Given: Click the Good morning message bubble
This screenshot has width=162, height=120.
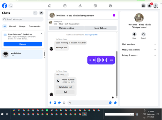Looking at the screenshot, I should [71, 43].
